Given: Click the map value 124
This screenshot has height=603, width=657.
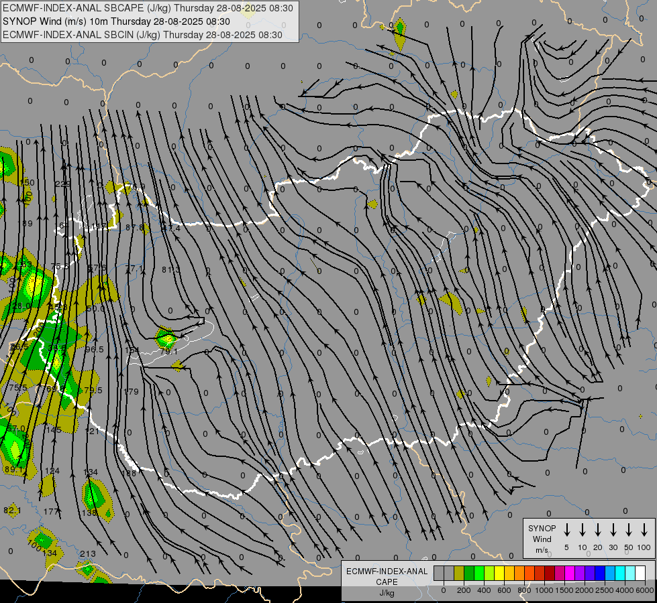Looking at the screenshot, I should [x=52, y=471].
